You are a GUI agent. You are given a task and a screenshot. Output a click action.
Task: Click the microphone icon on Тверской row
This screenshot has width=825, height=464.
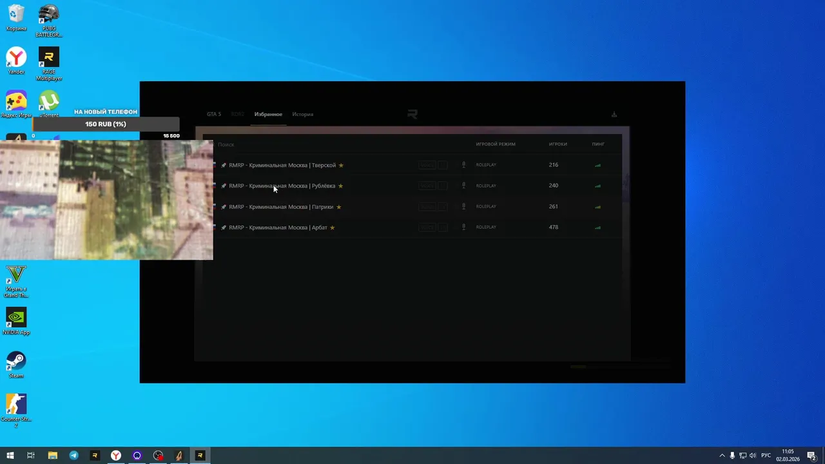[463, 165]
